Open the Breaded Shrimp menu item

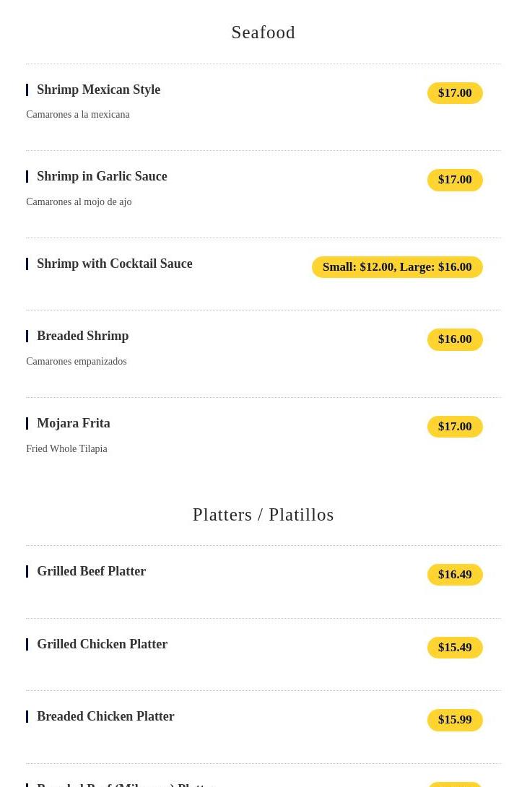(x=83, y=336)
